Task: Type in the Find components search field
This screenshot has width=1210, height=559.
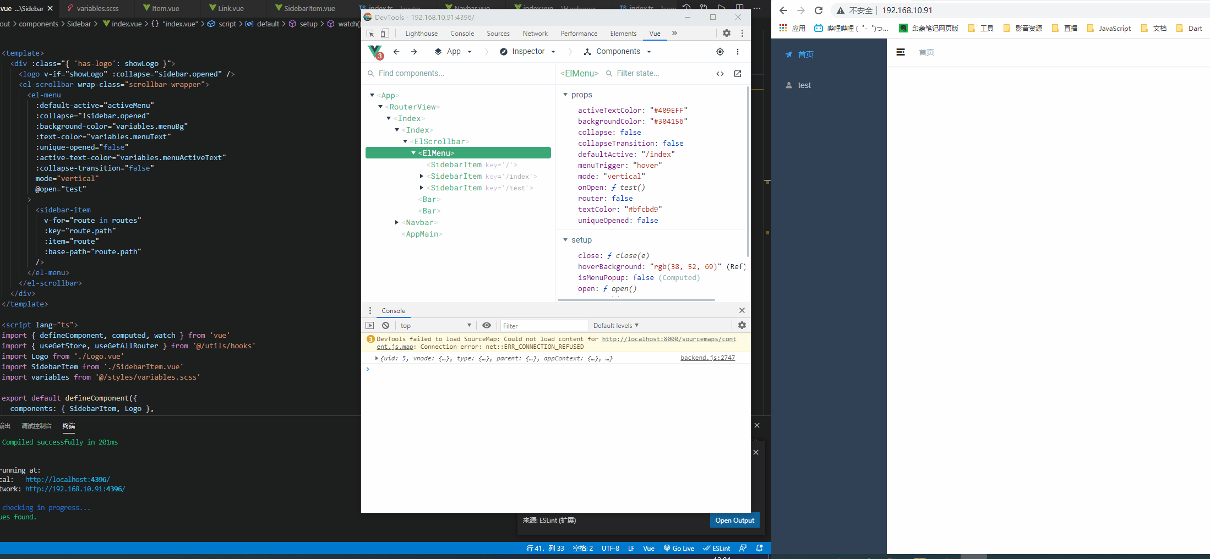Action: click(x=418, y=73)
